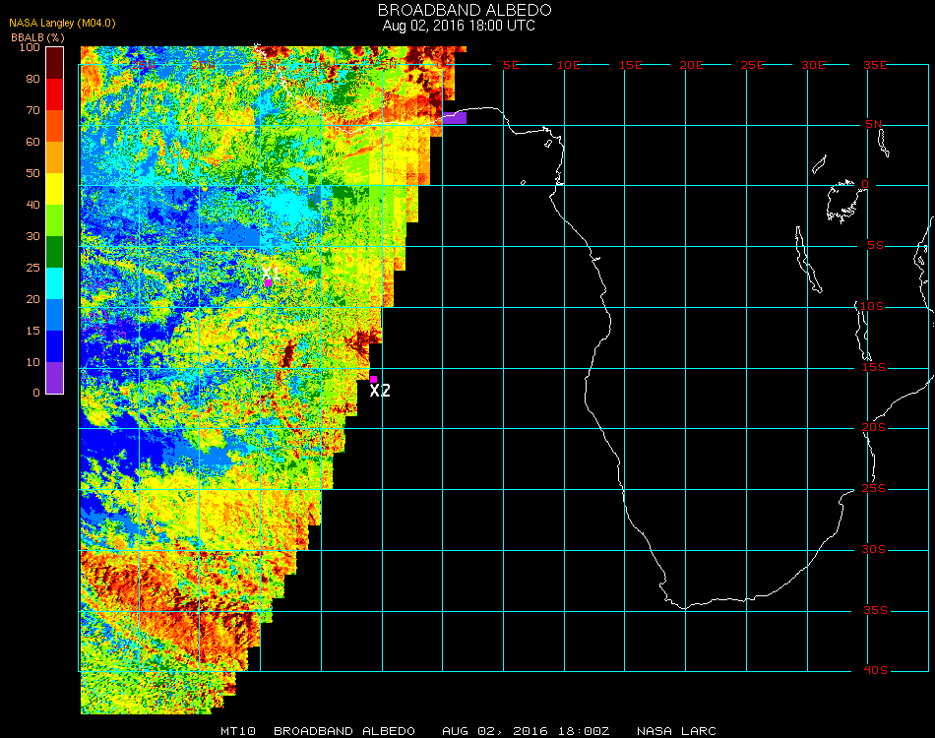Pick the yellow 40–50% legend swatch
The width and height of the screenshot is (935, 738).
point(55,189)
